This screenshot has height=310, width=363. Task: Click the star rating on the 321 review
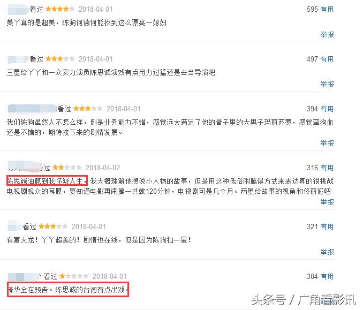pyautogui.click(x=53, y=226)
